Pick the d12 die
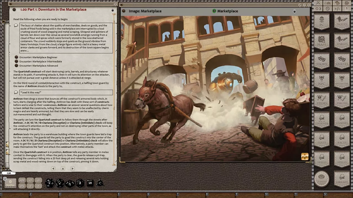This screenshot has width=353, height=198. (60, 183)
